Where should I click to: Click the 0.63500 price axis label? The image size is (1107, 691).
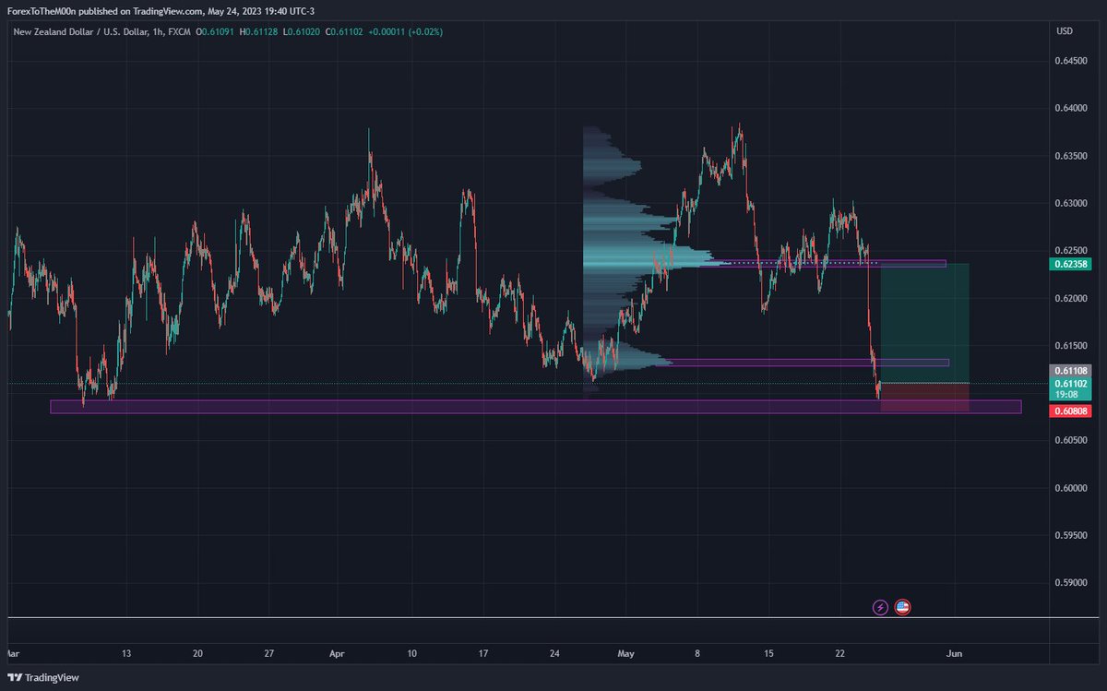click(1071, 156)
